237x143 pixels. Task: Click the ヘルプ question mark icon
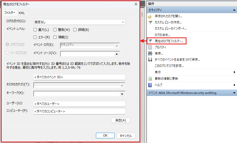pos(150,85)
